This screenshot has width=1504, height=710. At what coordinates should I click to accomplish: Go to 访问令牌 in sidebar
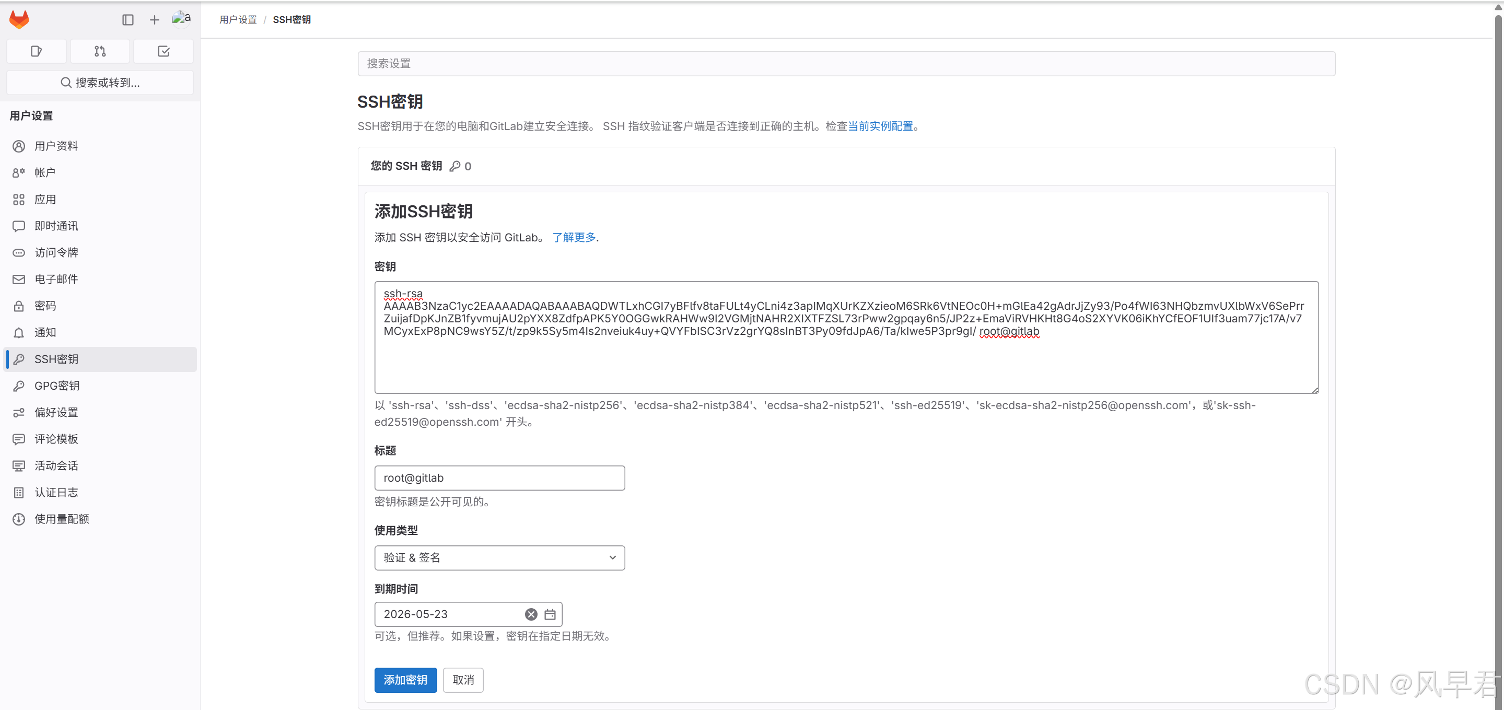pyautogui.click(x=56, y=252)
